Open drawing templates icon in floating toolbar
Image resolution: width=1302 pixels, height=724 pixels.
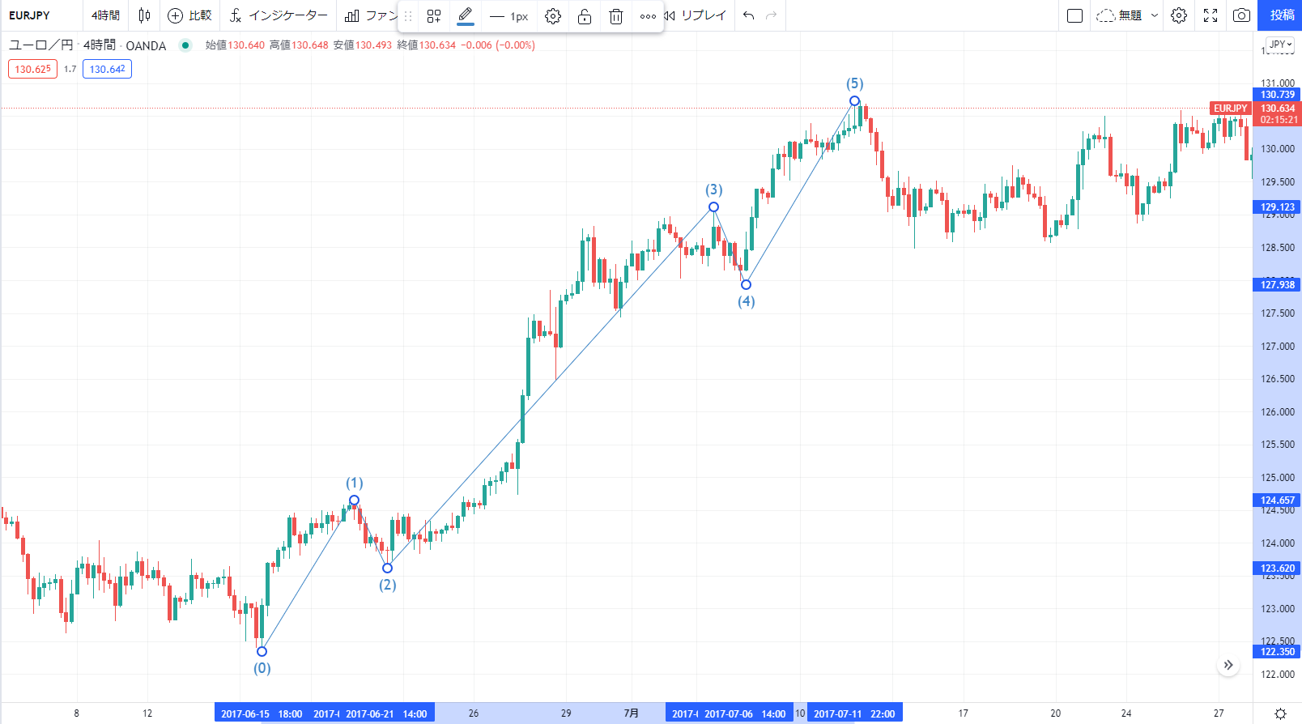tap(434, 16)
